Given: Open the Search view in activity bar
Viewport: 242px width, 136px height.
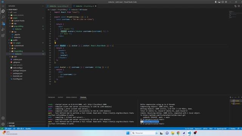Looking at the screenshot, I should pos(3,17).
